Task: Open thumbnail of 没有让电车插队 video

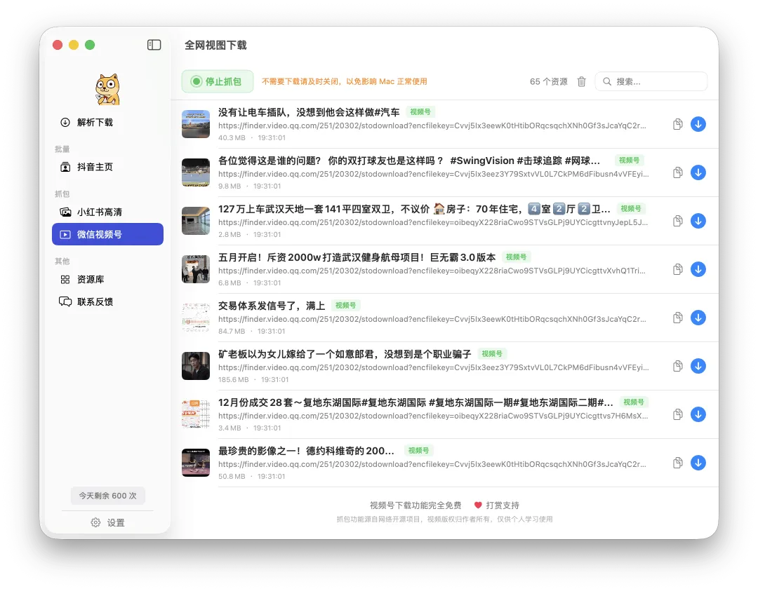Action: [196, 124]
